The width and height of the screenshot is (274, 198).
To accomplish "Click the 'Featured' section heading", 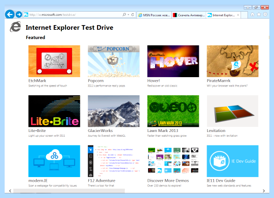I will click(35, 38).
